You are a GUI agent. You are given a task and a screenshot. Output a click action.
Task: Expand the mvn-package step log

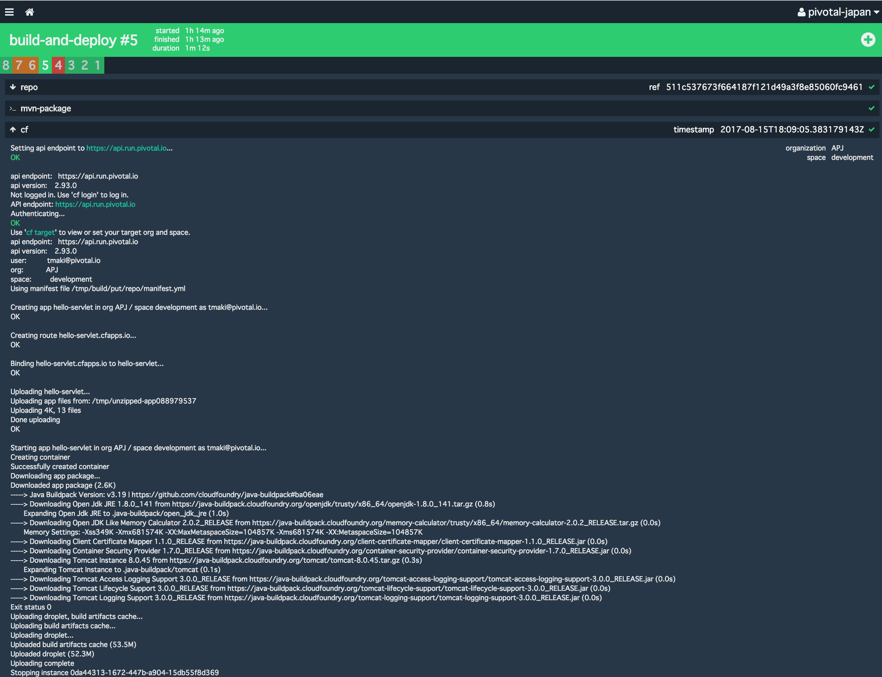(46, 108)
